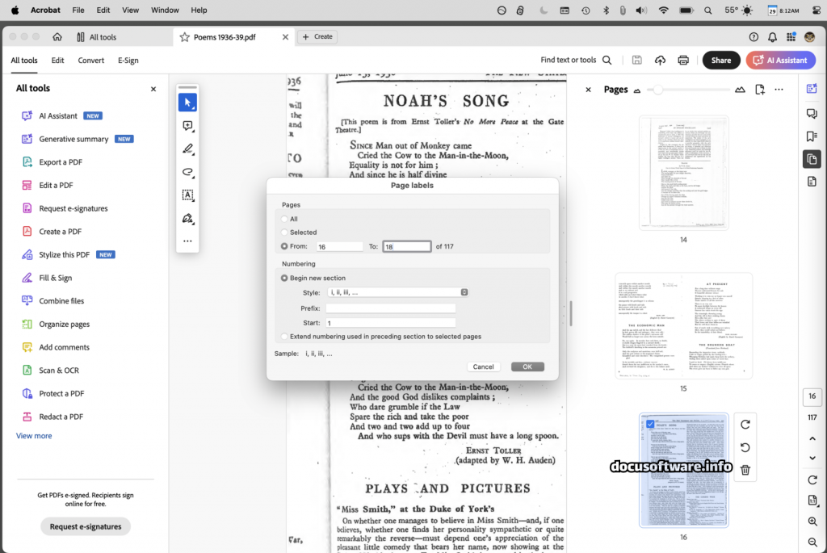The image size is (827, 553).
Task: Enable Extend numbering used in preceding section
Action: 284,337
